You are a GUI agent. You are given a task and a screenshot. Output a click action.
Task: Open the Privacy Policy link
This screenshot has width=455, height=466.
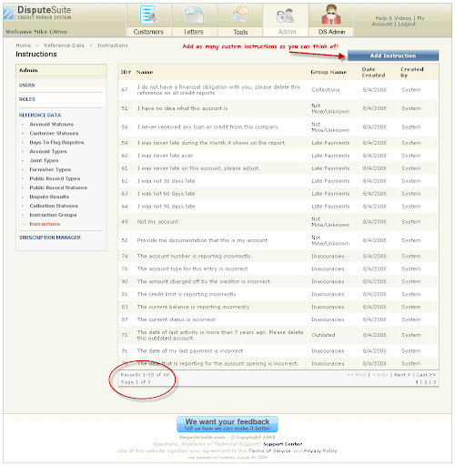pos(320,451)
